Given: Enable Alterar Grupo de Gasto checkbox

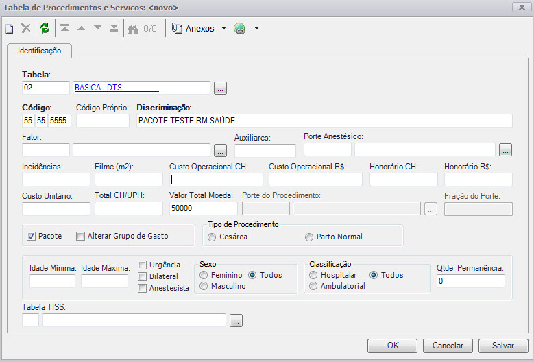Looking at the screenshot, I should pos(80,236).
